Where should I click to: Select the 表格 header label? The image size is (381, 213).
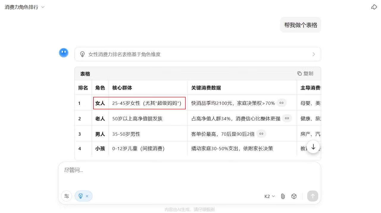(85, 73)
